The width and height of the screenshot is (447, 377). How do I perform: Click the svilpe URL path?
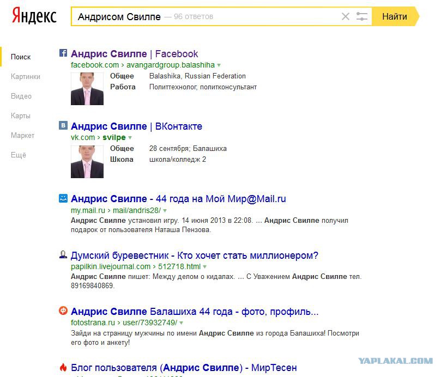114,137
